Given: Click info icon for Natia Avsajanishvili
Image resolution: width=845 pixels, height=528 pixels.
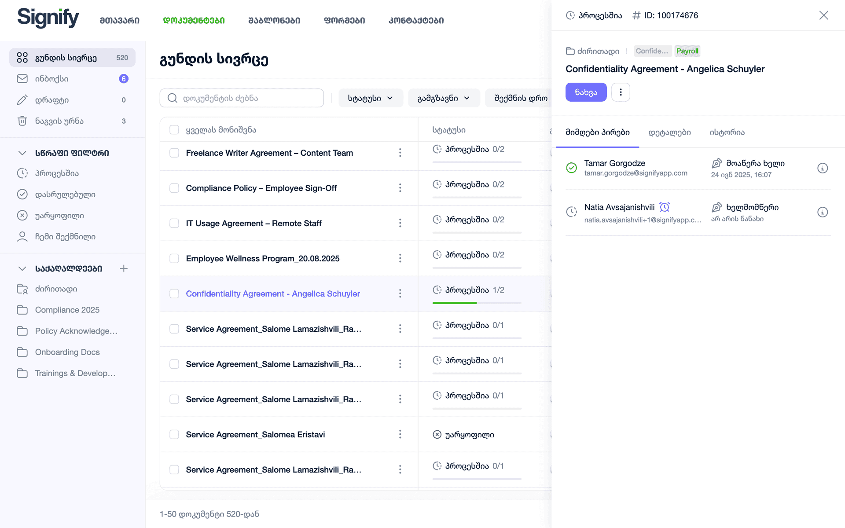Looking at the screenshot, I should coord(823,212).
